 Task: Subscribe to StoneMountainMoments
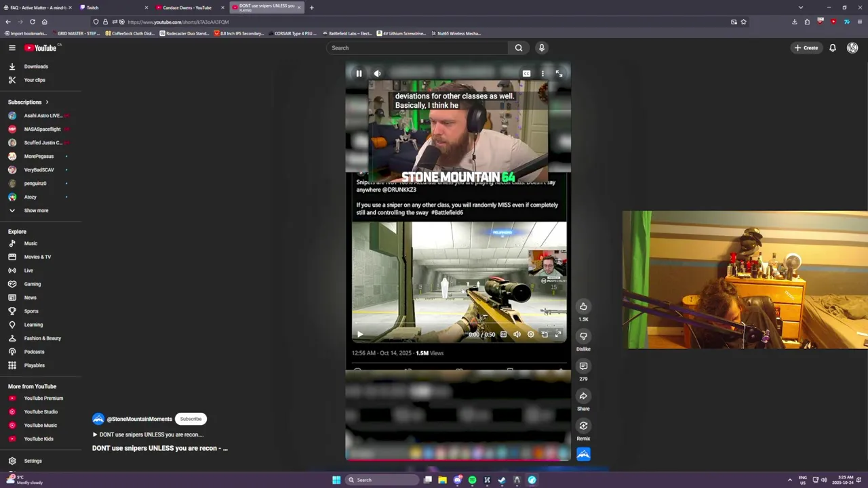[x=191, y=419]
